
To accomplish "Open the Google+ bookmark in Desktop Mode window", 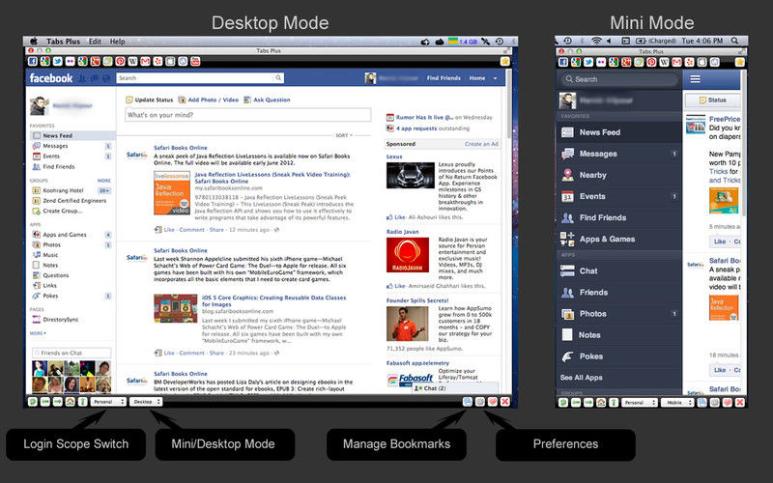I will [x=96, y=61].
